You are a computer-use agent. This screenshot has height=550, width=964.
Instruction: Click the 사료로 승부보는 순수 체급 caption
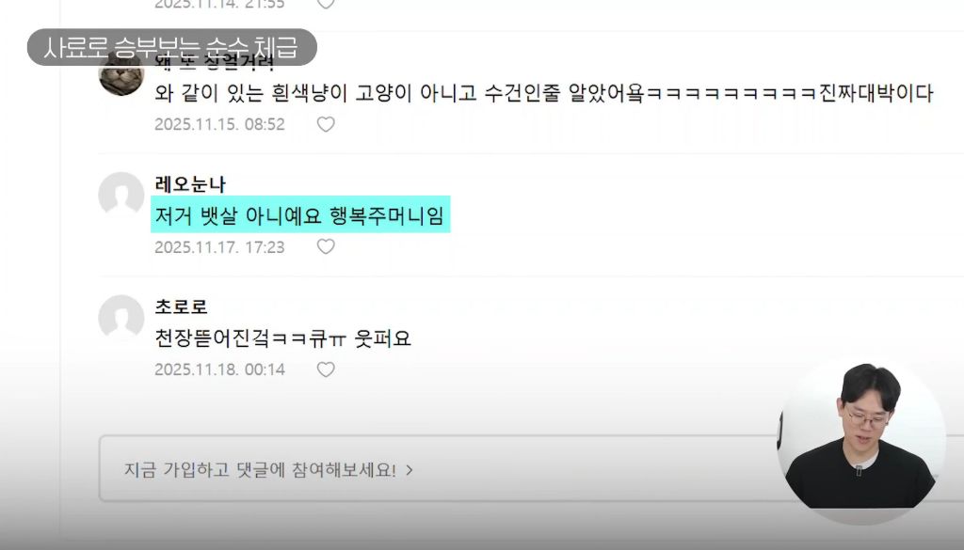click(171, 47)
